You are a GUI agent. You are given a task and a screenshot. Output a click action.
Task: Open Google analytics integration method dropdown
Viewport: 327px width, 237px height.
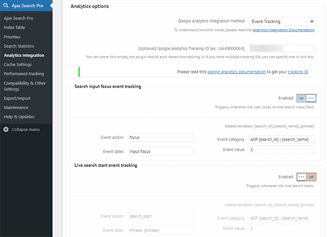(282, 21)
